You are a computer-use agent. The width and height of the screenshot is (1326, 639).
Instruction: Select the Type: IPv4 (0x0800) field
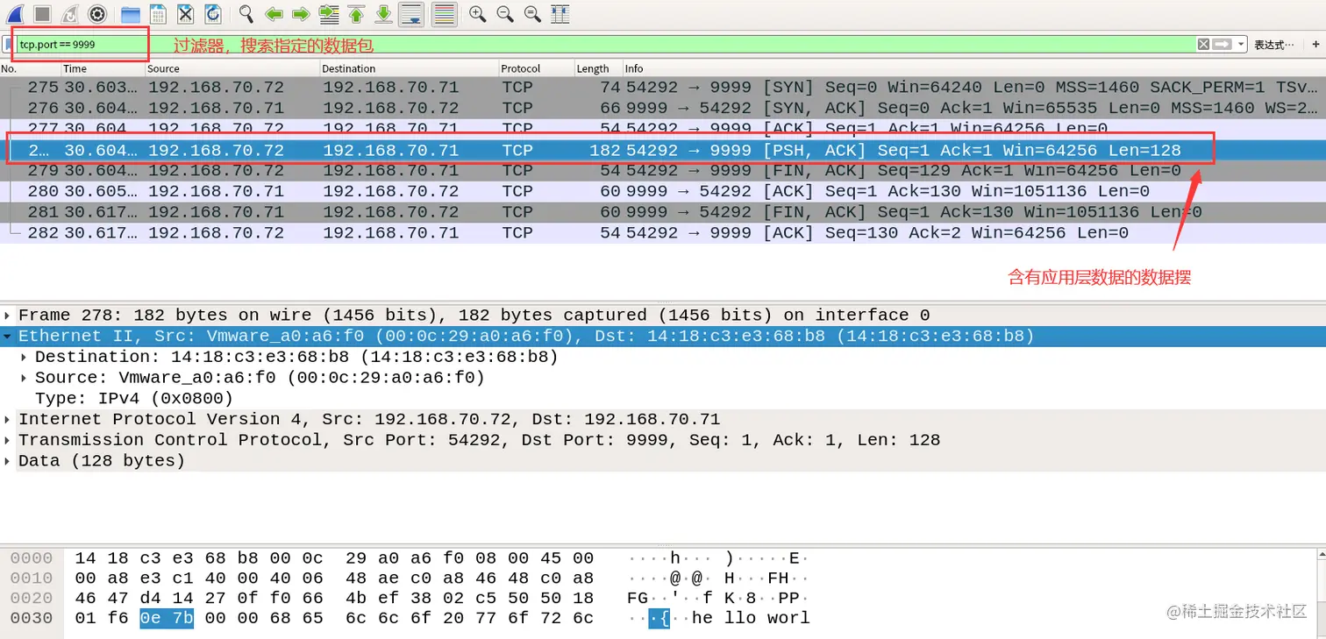pyautogui.click(x=134, y=399)
